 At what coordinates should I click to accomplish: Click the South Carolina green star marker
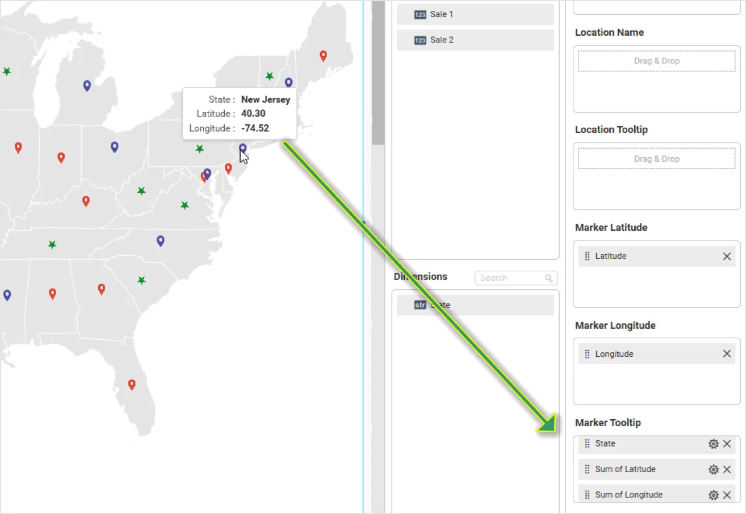(141, 280)
